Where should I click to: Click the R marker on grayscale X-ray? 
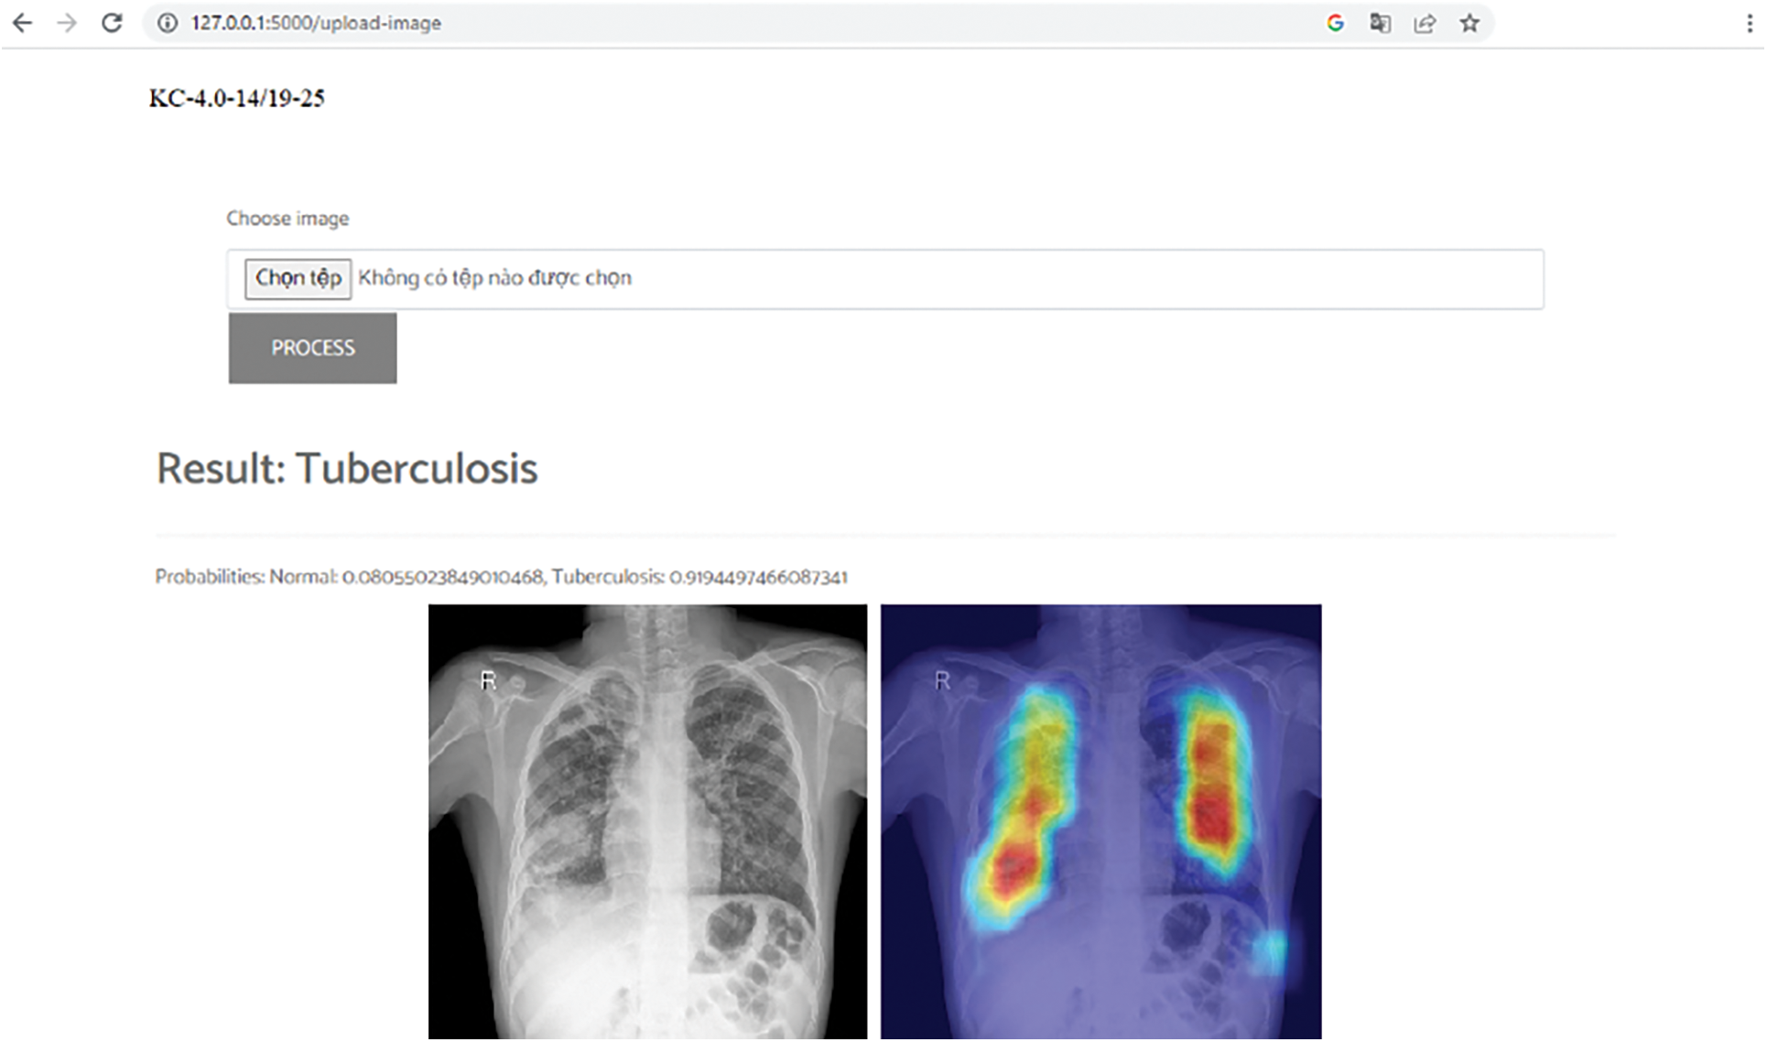pos(488,680)
